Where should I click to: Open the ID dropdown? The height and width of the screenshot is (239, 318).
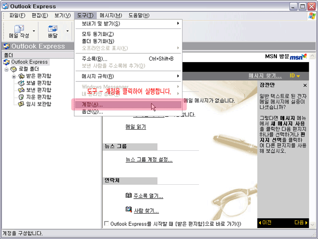coord(295,76)
